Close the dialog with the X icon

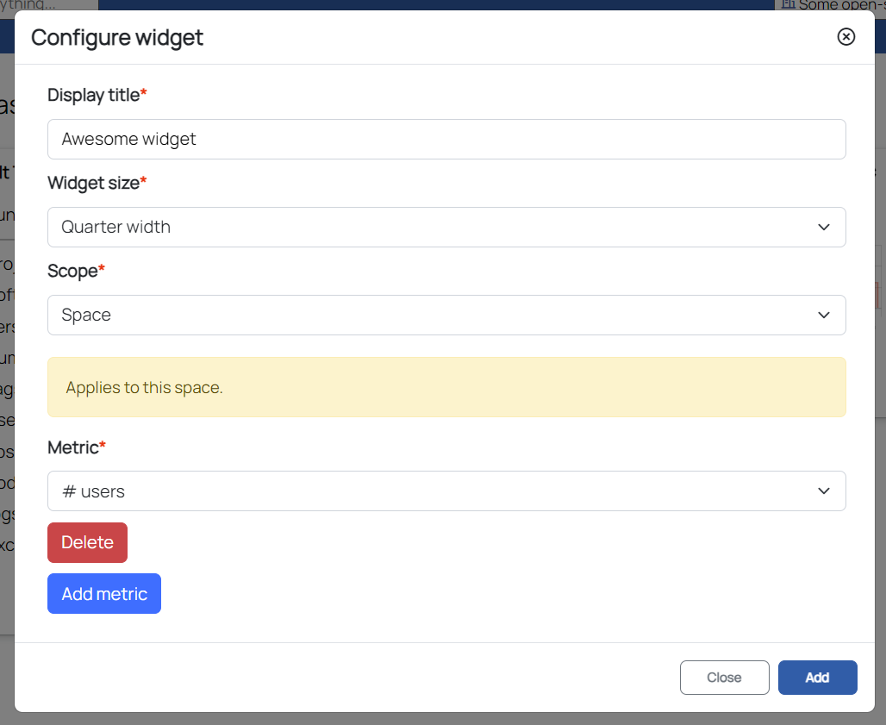point(846,36)
